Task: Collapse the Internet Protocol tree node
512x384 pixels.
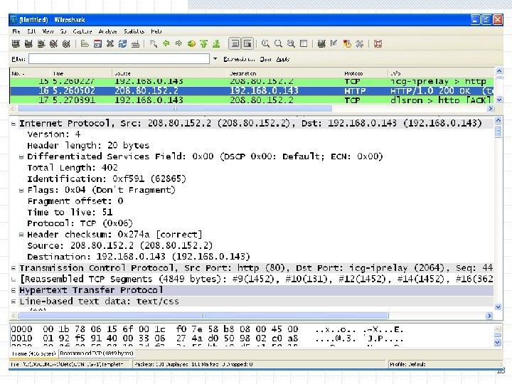Action: coord(14,124)
